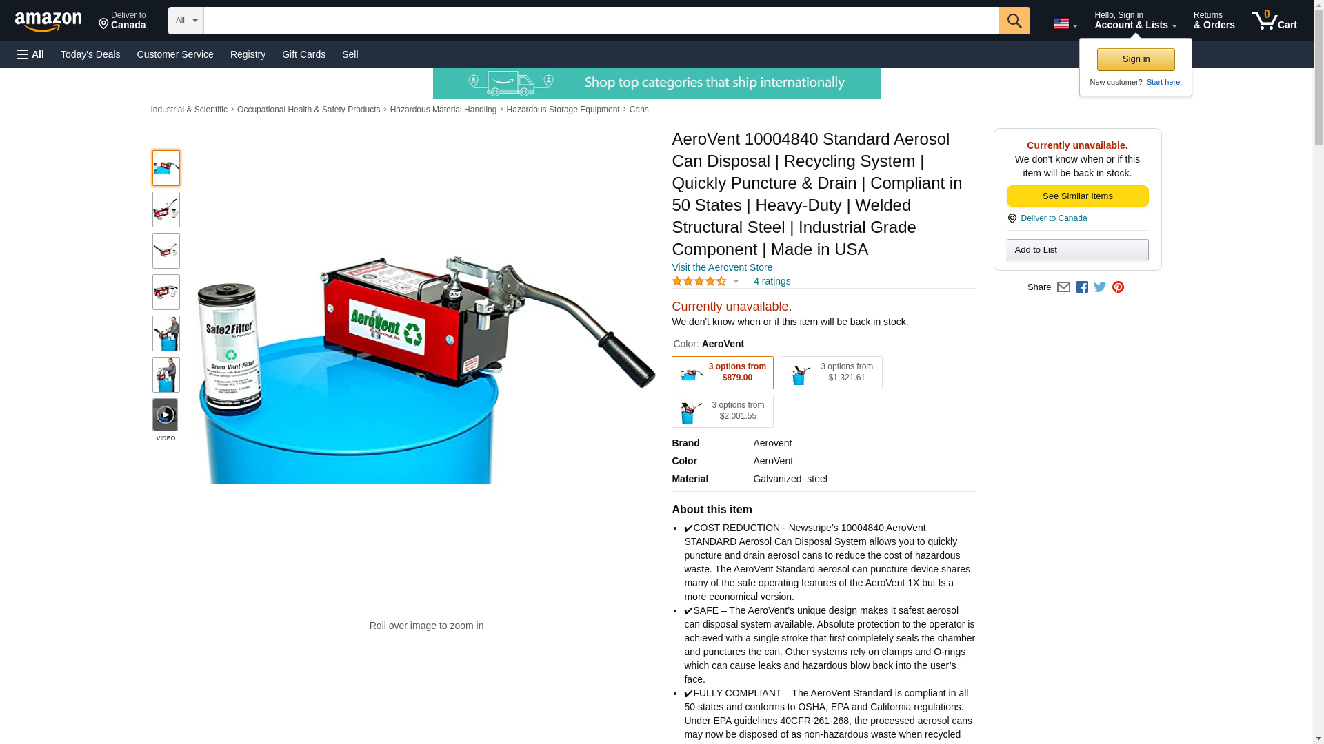Open Today's Deals nav item
The height and width of the screenshot is (744, 1324).
click(x=90, y=54)
